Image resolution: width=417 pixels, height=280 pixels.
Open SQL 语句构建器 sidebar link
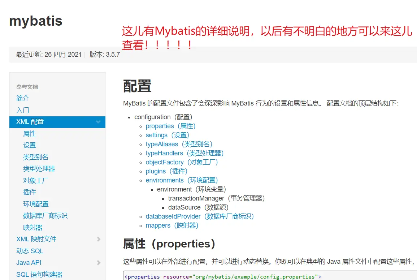tap(39, 274)
